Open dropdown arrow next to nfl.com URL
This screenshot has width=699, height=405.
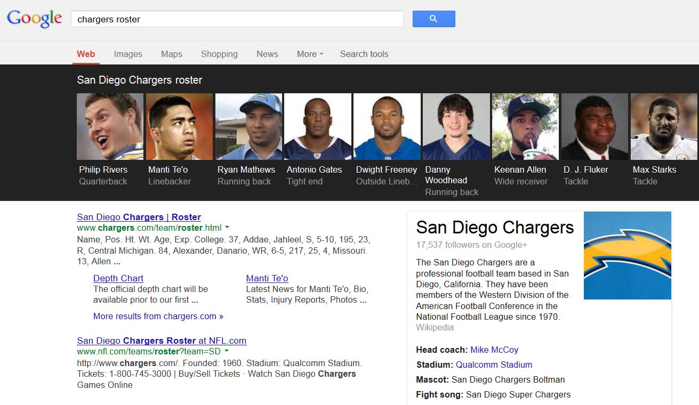[x=227, y=352]
